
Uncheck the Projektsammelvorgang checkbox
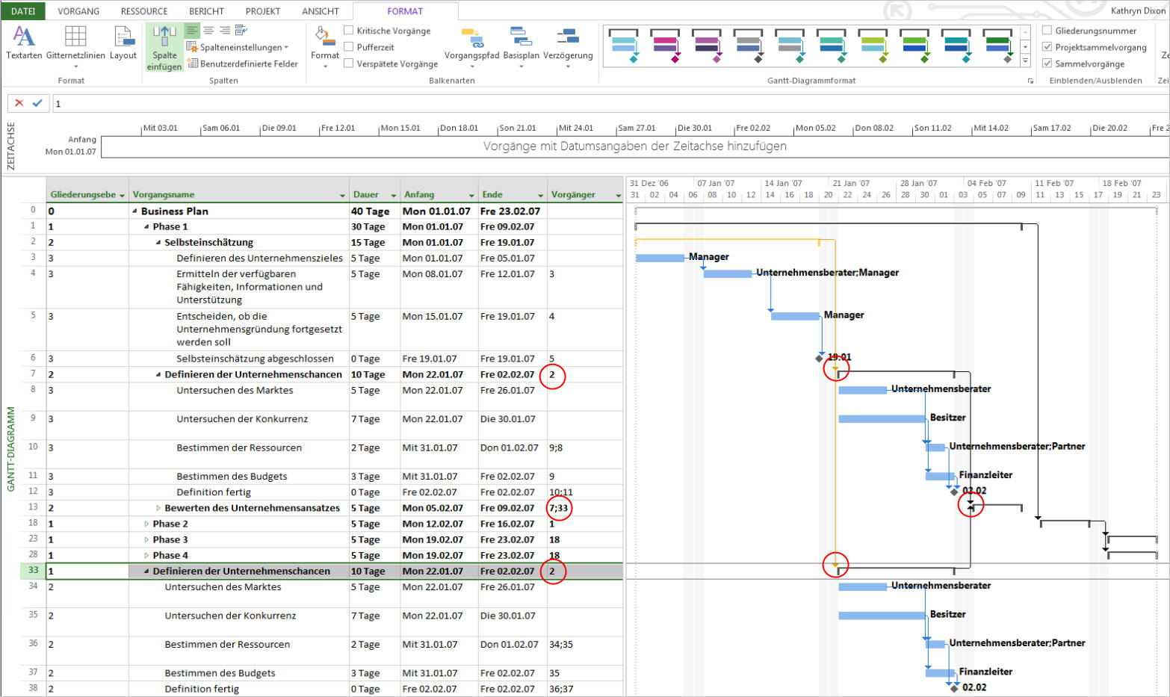[x=1047, y=46]
